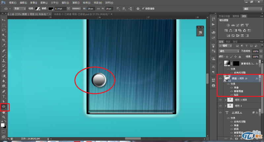Select the Pen tool
The image size is (264, 142).
click(x=4, y=91)
